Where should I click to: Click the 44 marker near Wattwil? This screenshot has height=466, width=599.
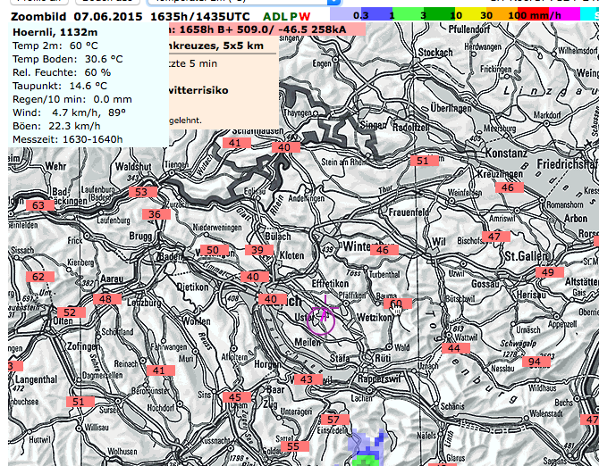[x=456, y=348]
